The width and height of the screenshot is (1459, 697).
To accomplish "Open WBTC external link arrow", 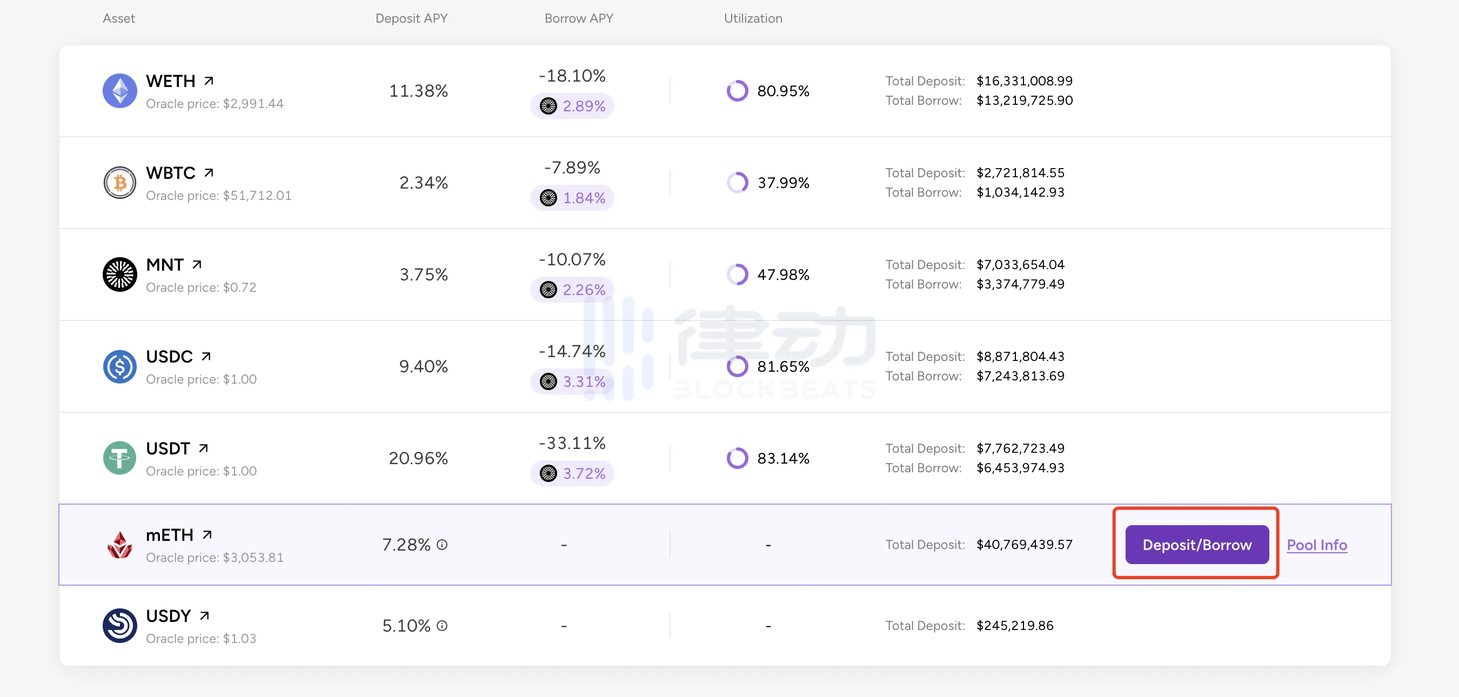I will pyautogui.click(x=209, y=173).
